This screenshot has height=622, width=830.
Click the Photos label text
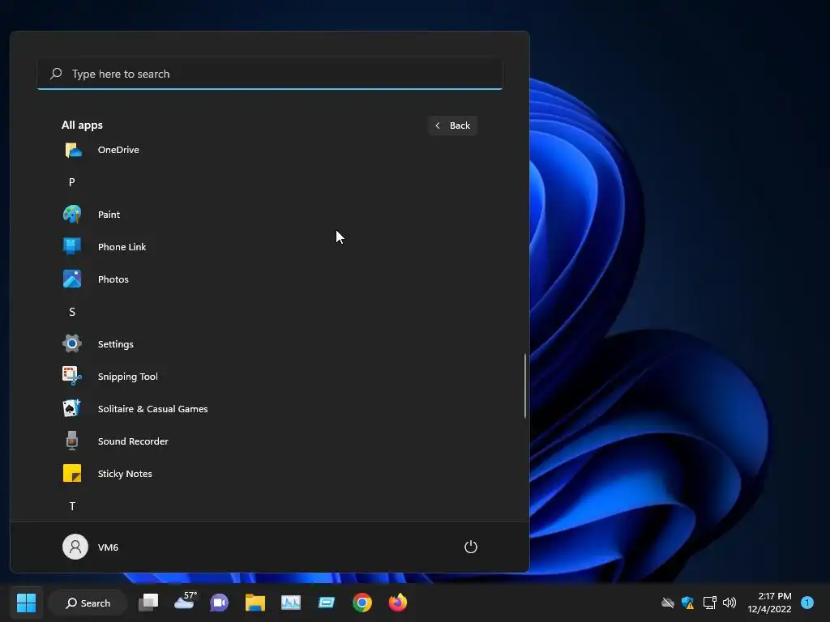pos(113,279)
